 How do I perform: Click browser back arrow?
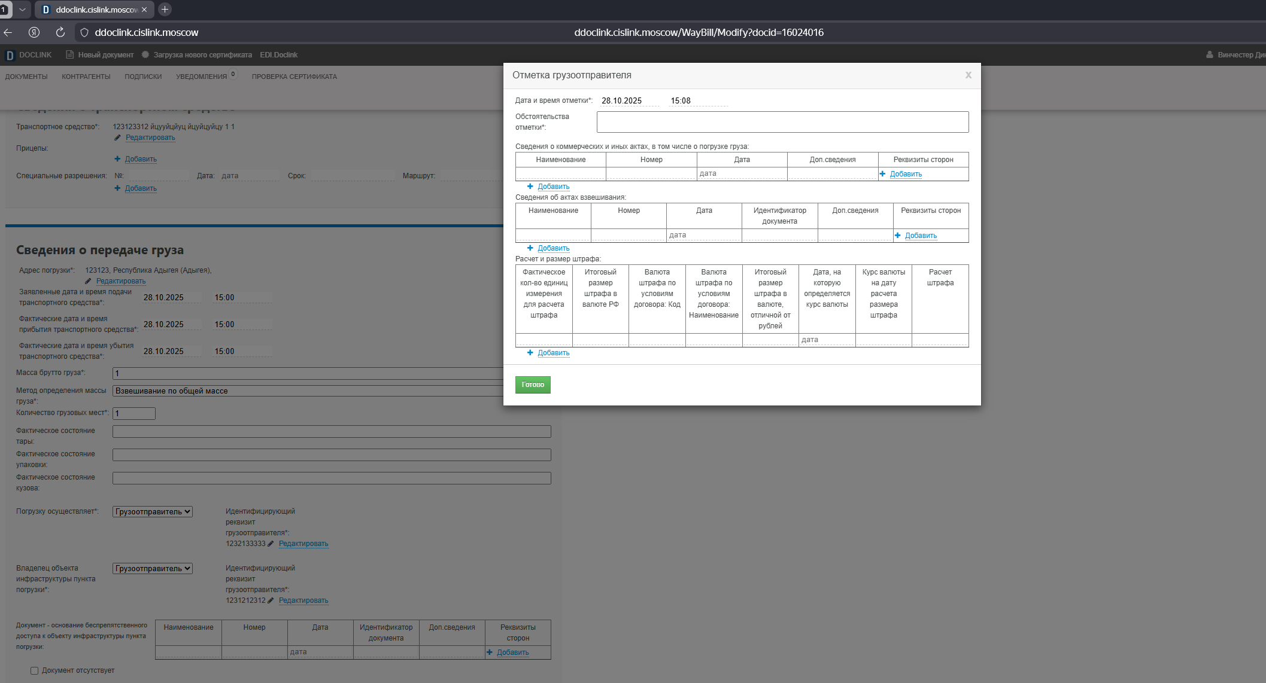[8, 32]
